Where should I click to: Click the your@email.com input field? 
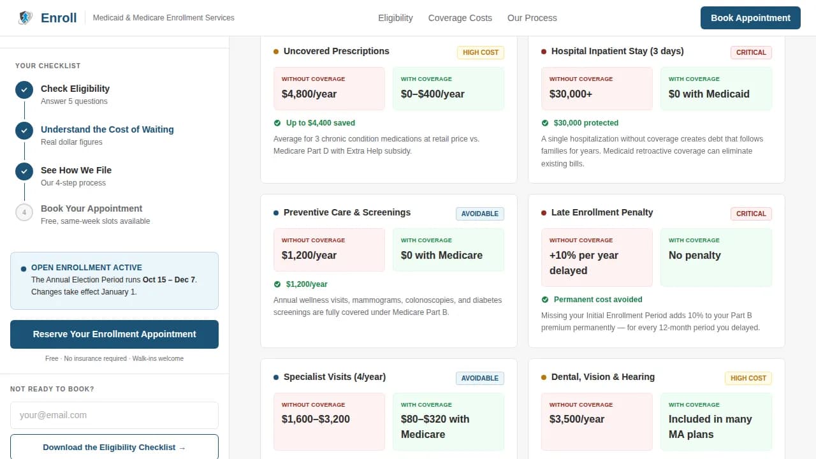pyautogui.click(x=114, y=415)
